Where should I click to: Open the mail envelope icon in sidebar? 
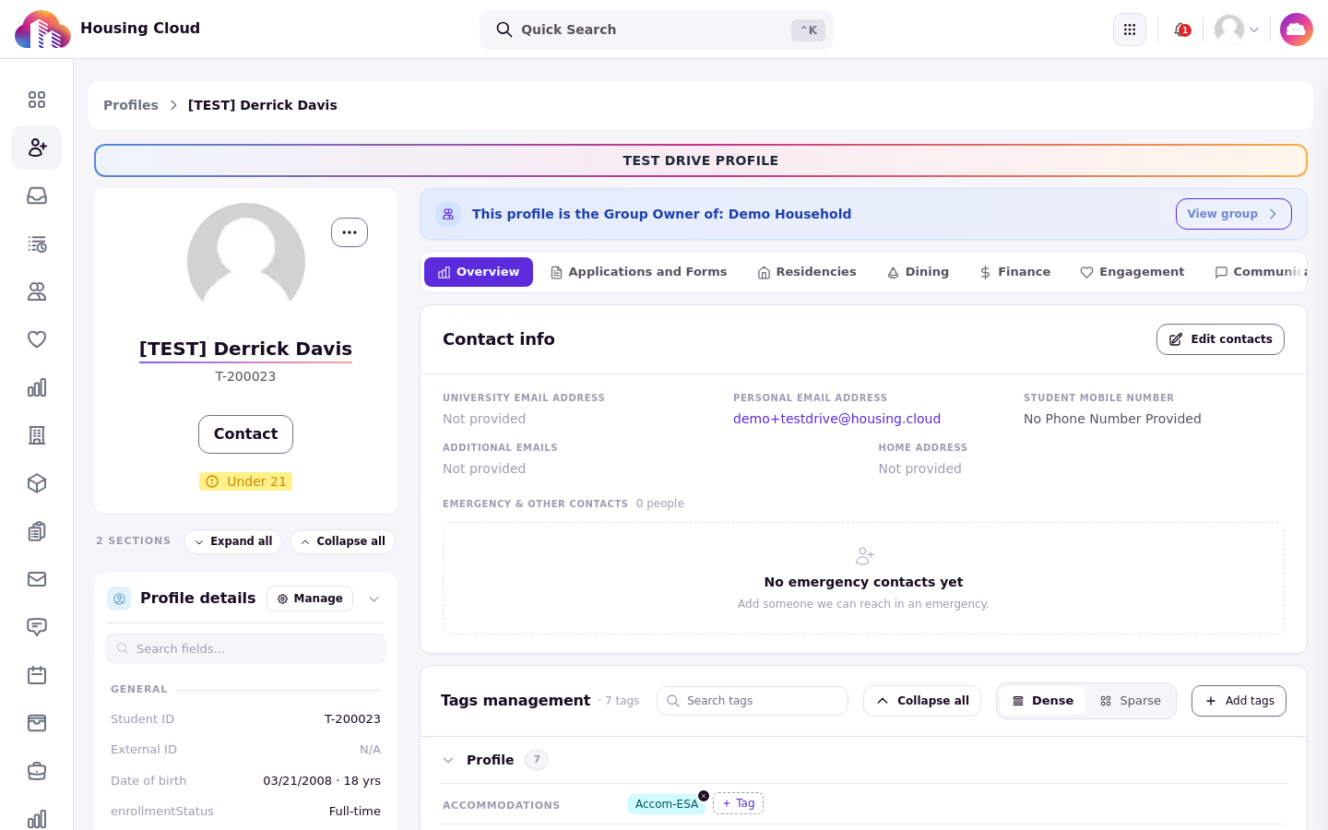tap(37, 579)
